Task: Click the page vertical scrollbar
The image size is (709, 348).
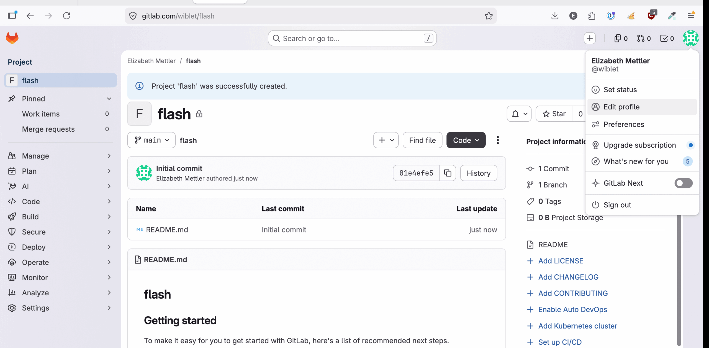Action: 679,280
